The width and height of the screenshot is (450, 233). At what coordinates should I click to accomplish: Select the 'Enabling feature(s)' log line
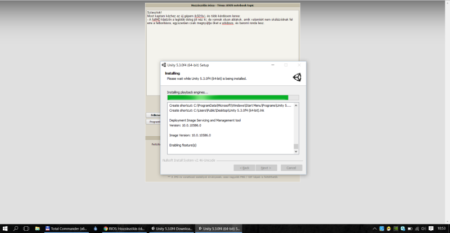[183, 145]
